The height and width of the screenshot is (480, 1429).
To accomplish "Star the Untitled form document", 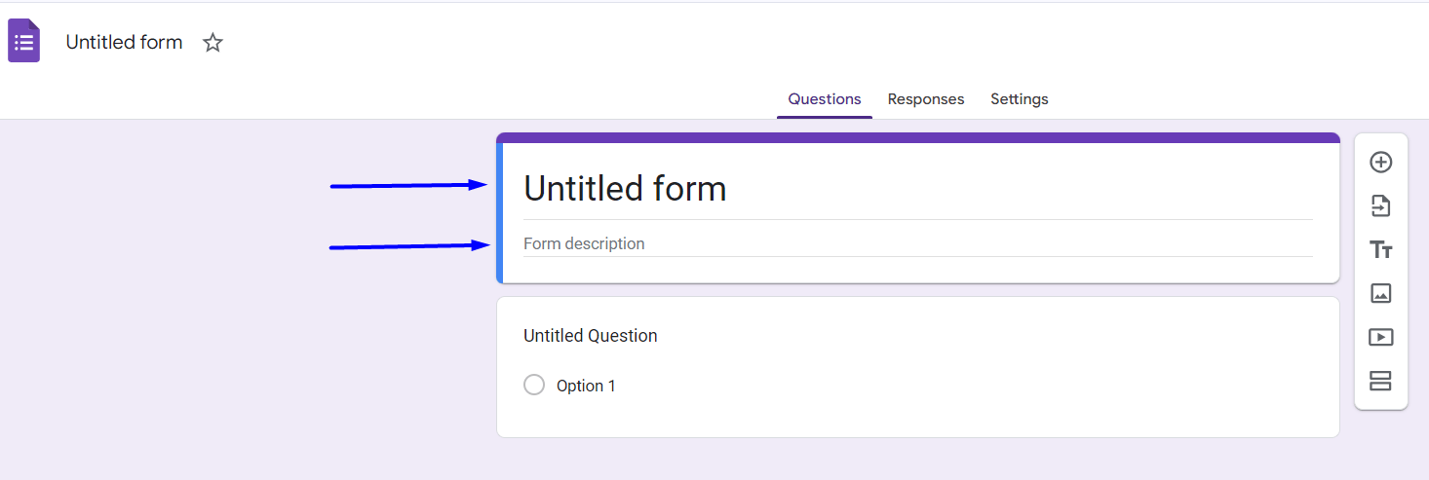I will point(212,43).
